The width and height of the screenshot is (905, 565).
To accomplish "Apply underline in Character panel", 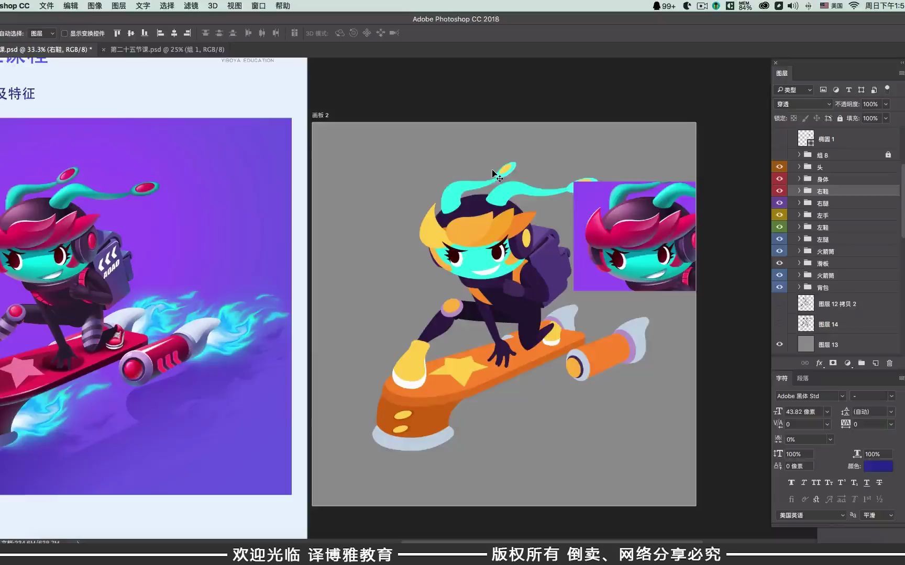I will [867, 482].
